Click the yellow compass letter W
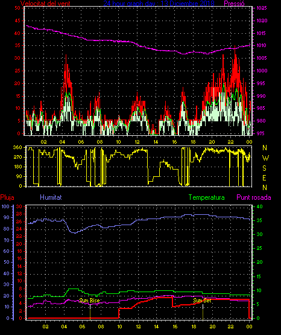Viewport: 281px width, 335px height. [265, 158]
